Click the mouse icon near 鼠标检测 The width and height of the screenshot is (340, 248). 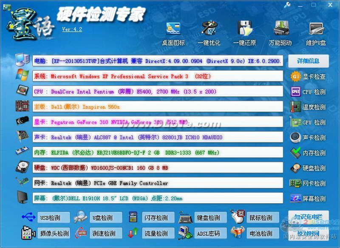pos(238,216)
